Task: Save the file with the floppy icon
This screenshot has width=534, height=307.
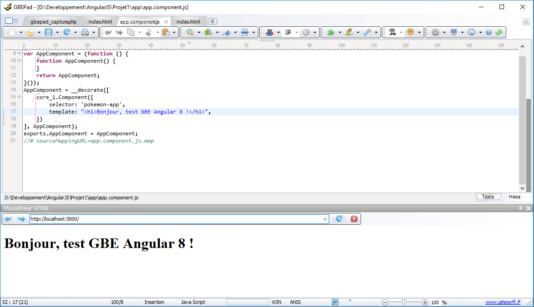Action: point(49,32)
